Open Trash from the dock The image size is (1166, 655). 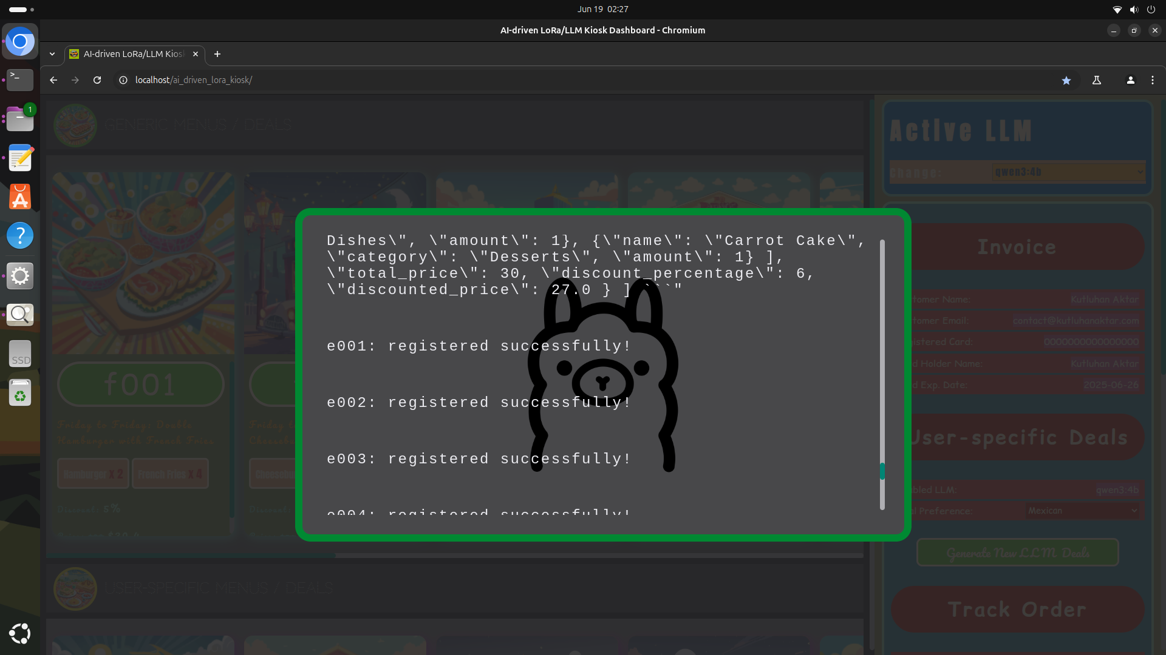click(20, 393)
